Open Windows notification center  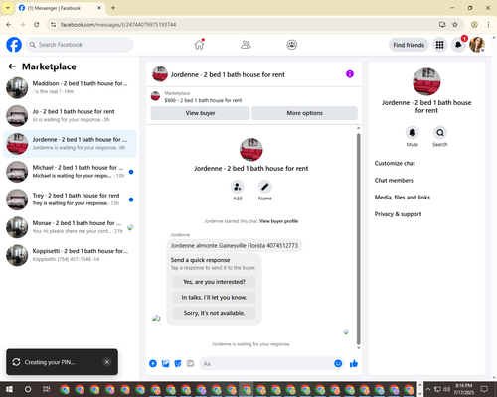click(x=484, y=389)
